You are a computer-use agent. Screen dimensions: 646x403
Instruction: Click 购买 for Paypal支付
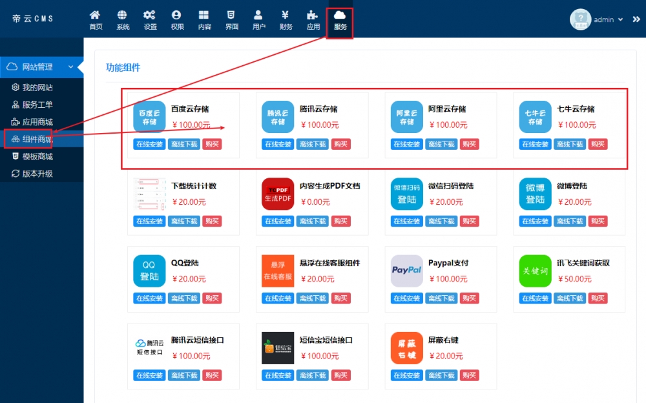469,298
